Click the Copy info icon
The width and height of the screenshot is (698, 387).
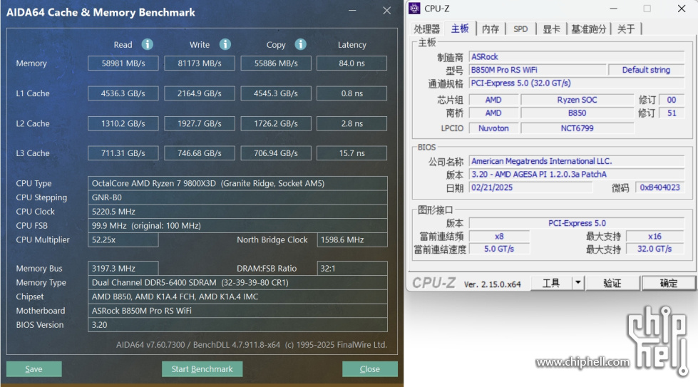(x=300, y=44)
